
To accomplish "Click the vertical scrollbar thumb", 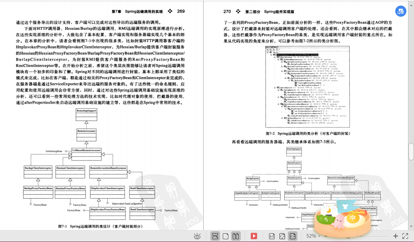I will point(411,151).
